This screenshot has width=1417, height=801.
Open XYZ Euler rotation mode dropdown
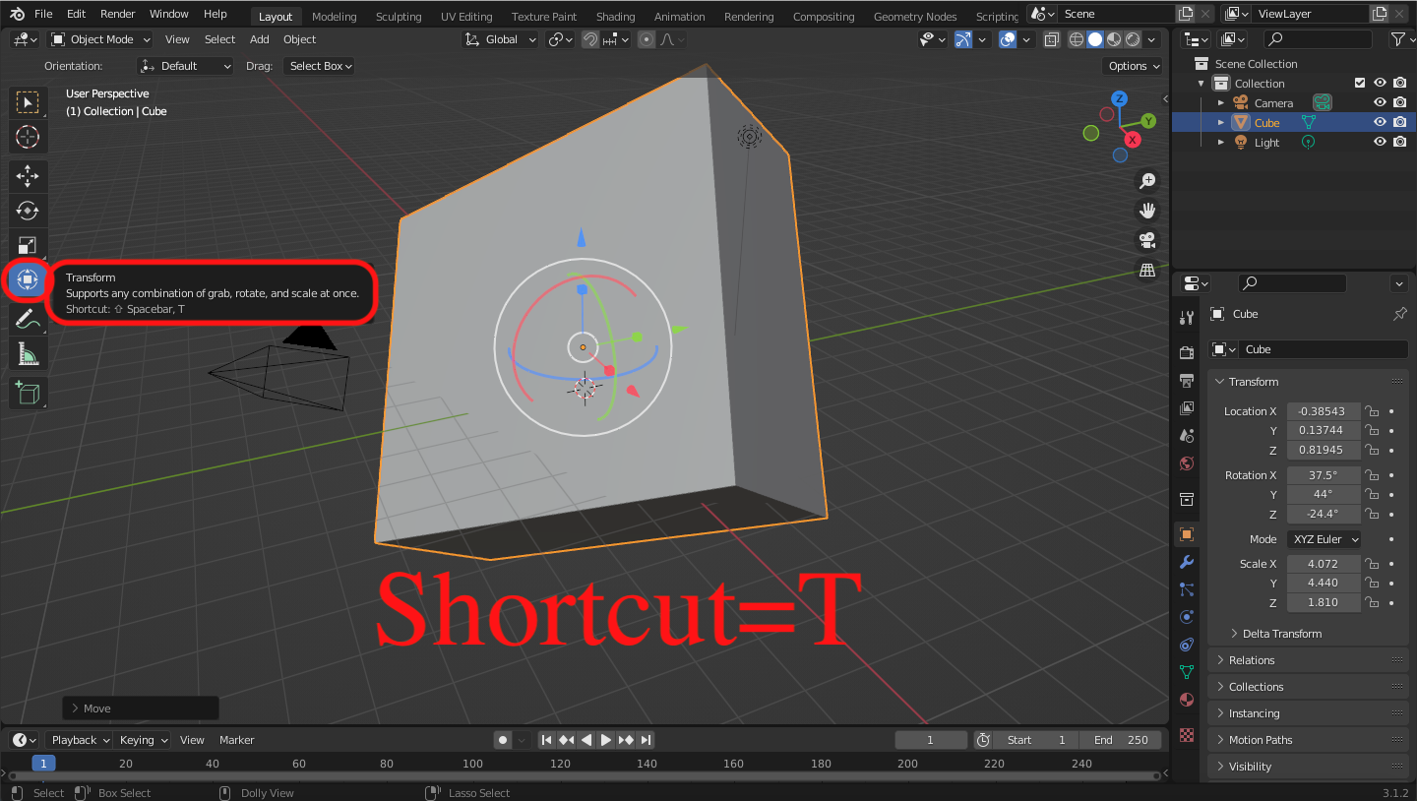[1325, 539]
